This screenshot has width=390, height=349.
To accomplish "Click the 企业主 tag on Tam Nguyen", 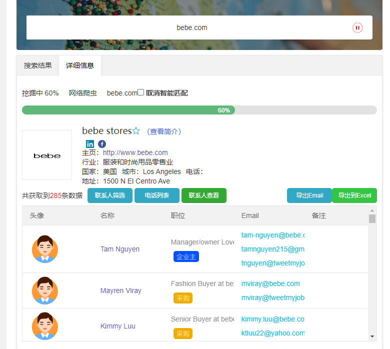I will 186,256.
